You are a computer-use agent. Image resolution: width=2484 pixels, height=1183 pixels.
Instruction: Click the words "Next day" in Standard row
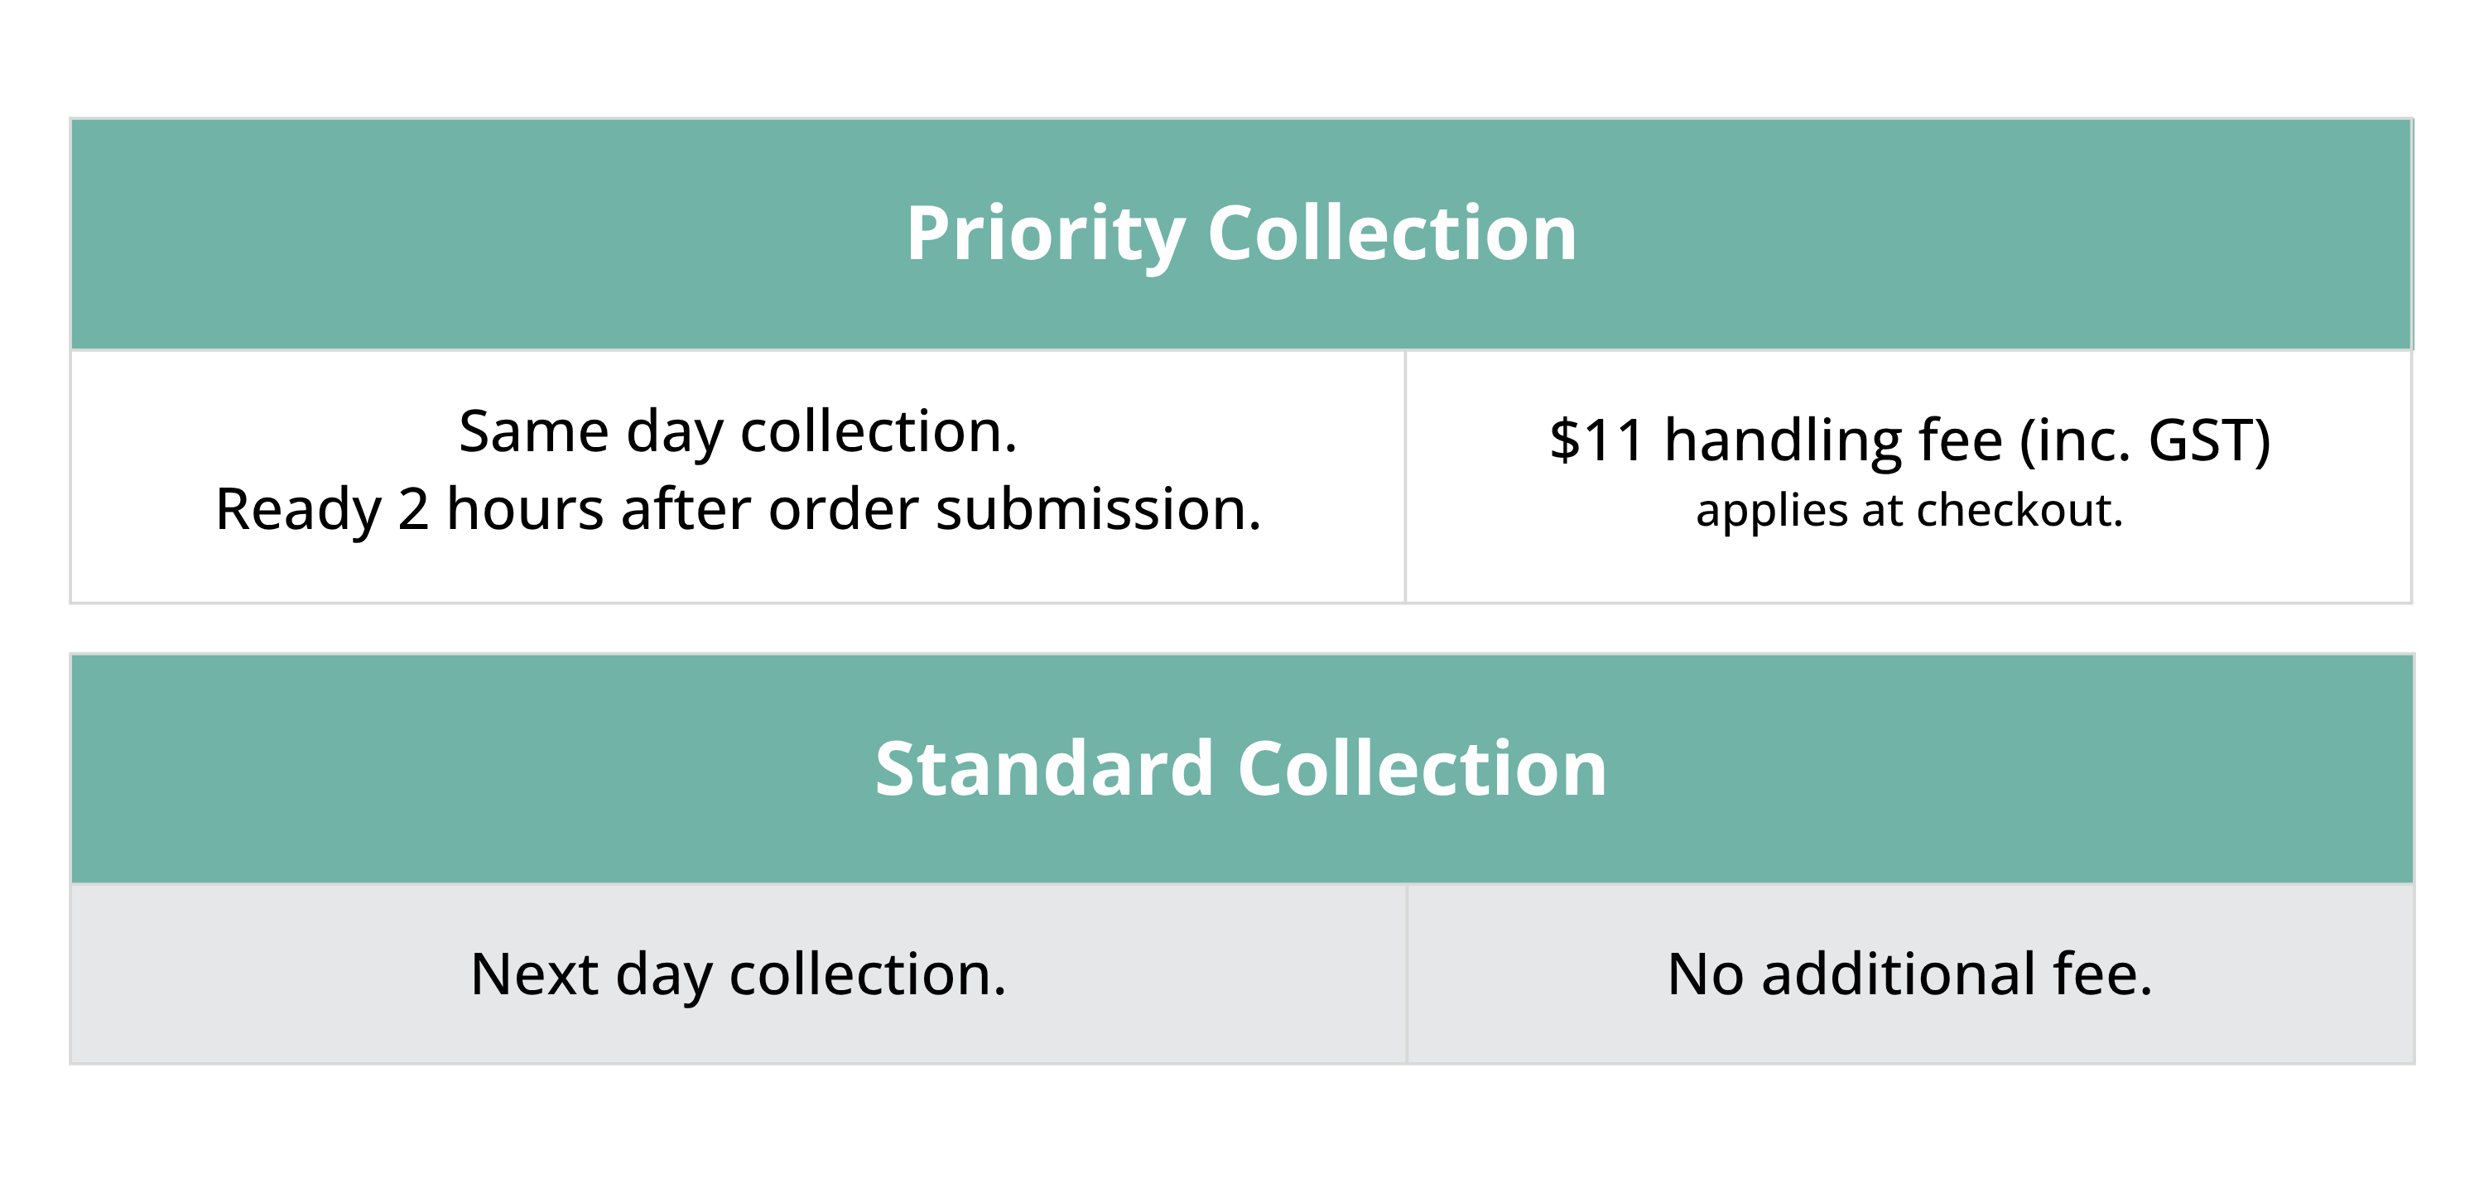coord(590,974)
